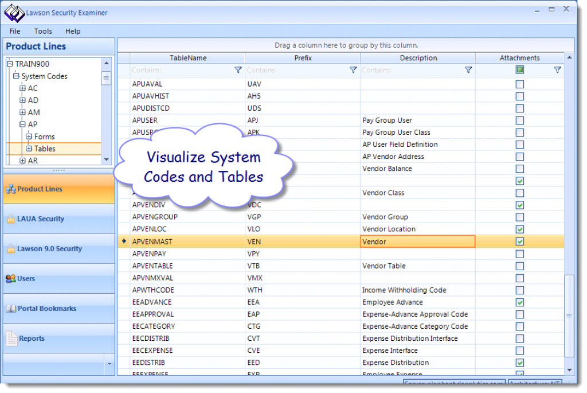Screen dimensions: 587x393
Task: Select the EECDISTRIB table name cell
Action: 187,338
